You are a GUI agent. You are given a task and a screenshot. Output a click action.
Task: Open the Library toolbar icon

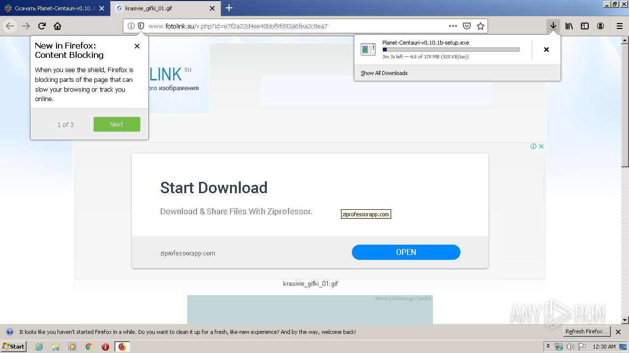(x=569, y=26)
